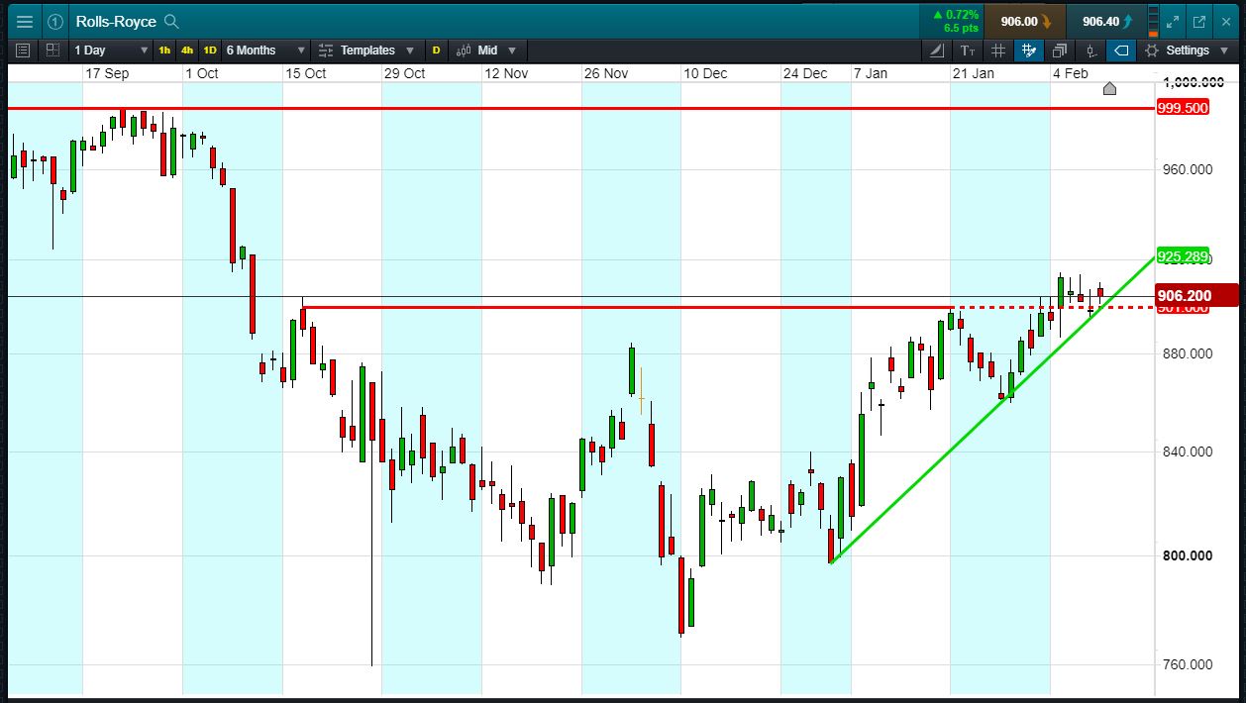Image resolution: width=1246 pixels, height=703 pixels.
Task: Click the 7 Jan date label
Action: point(872,73)
